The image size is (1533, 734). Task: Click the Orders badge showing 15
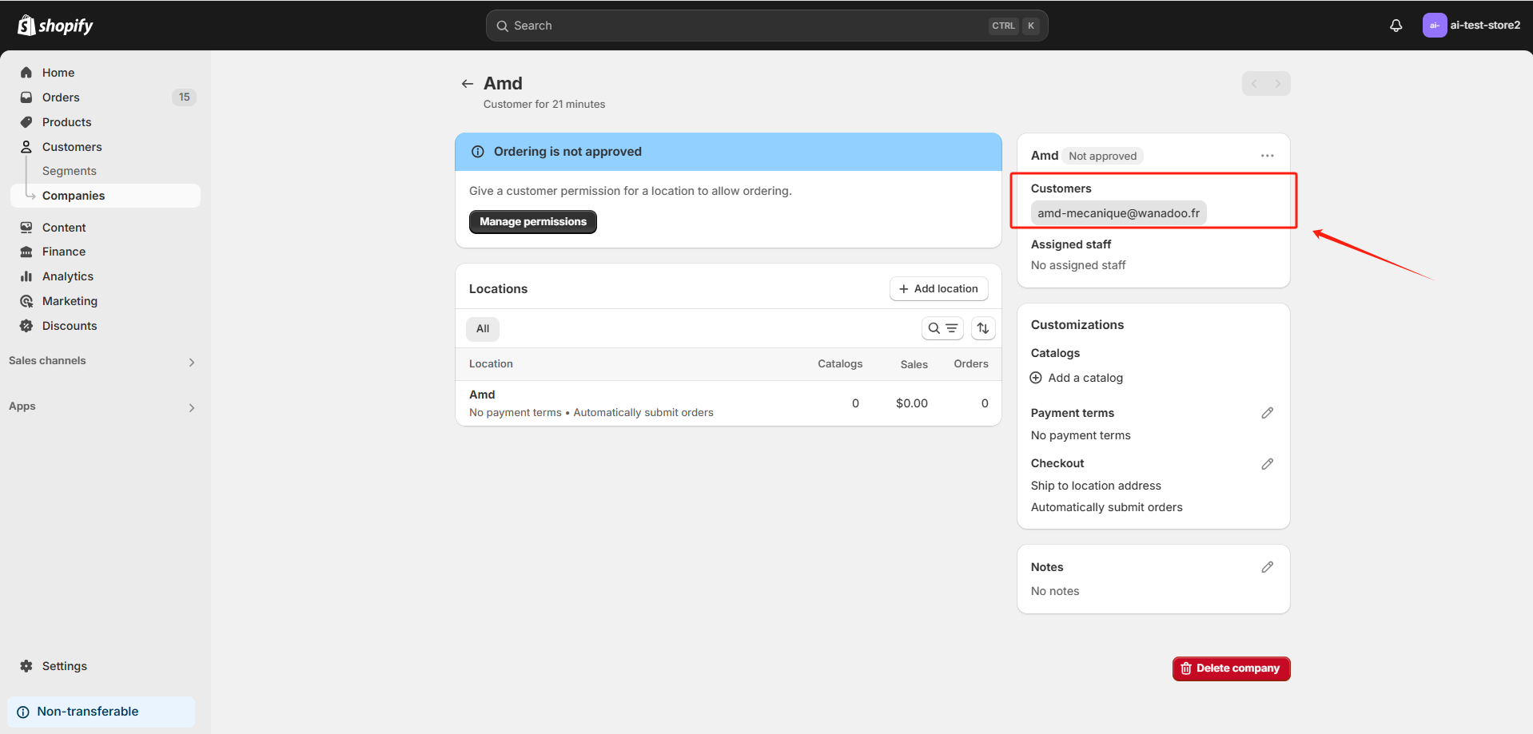click(x=184, y=97)
